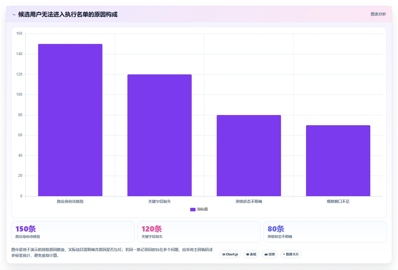Toggle the 指标值 legend label
This screenshot has height=270, width=398.
point(202,209)
